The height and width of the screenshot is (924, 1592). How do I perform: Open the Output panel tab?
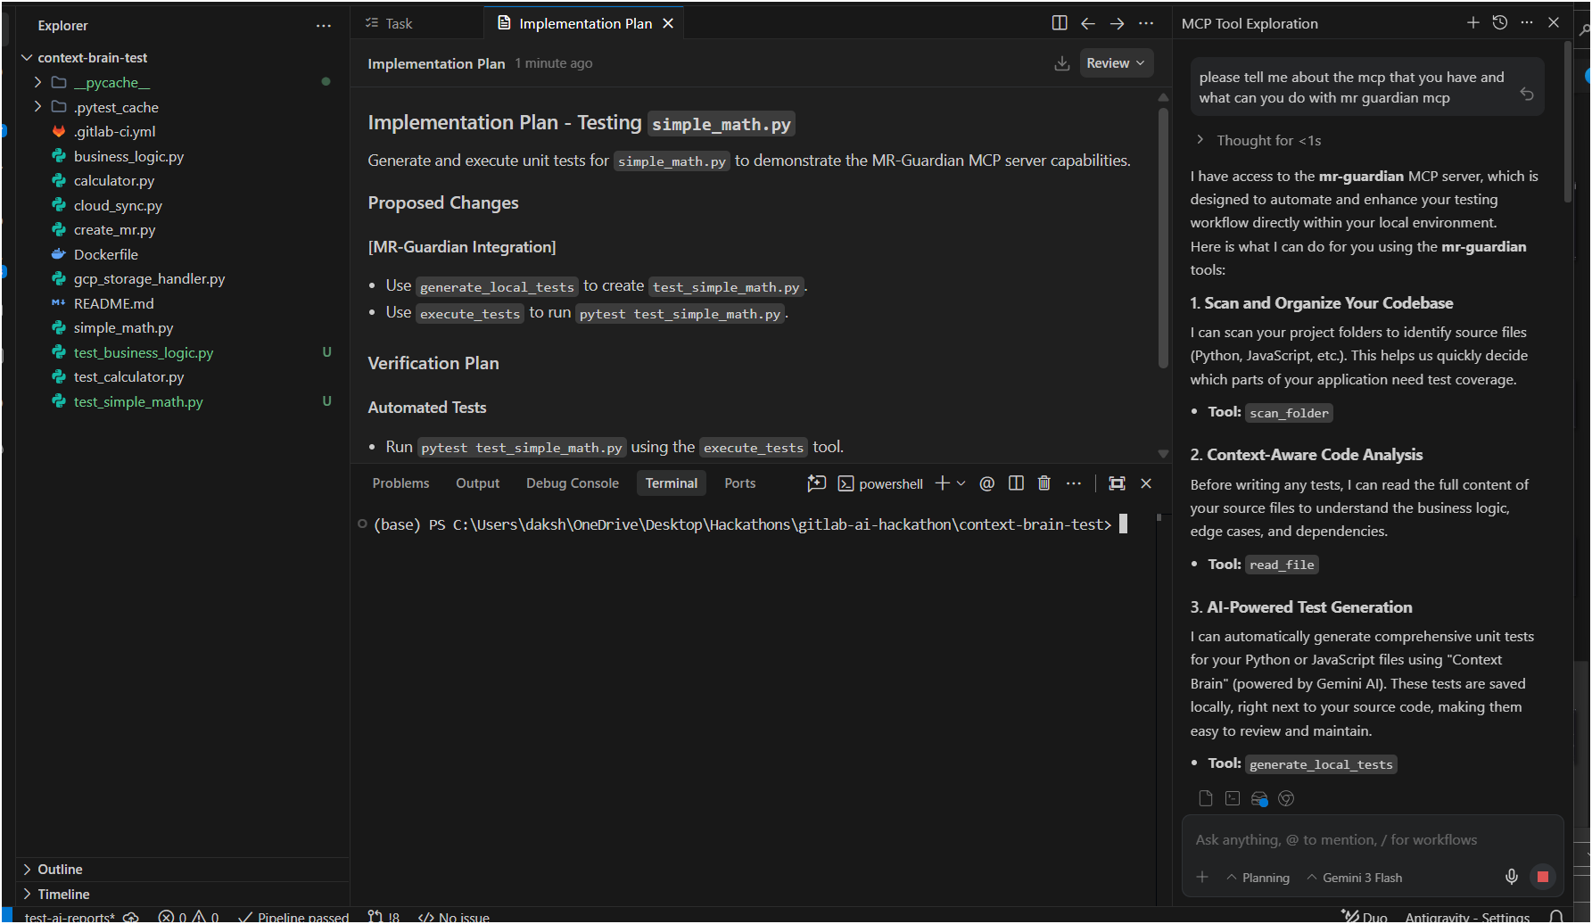point(477,483)
